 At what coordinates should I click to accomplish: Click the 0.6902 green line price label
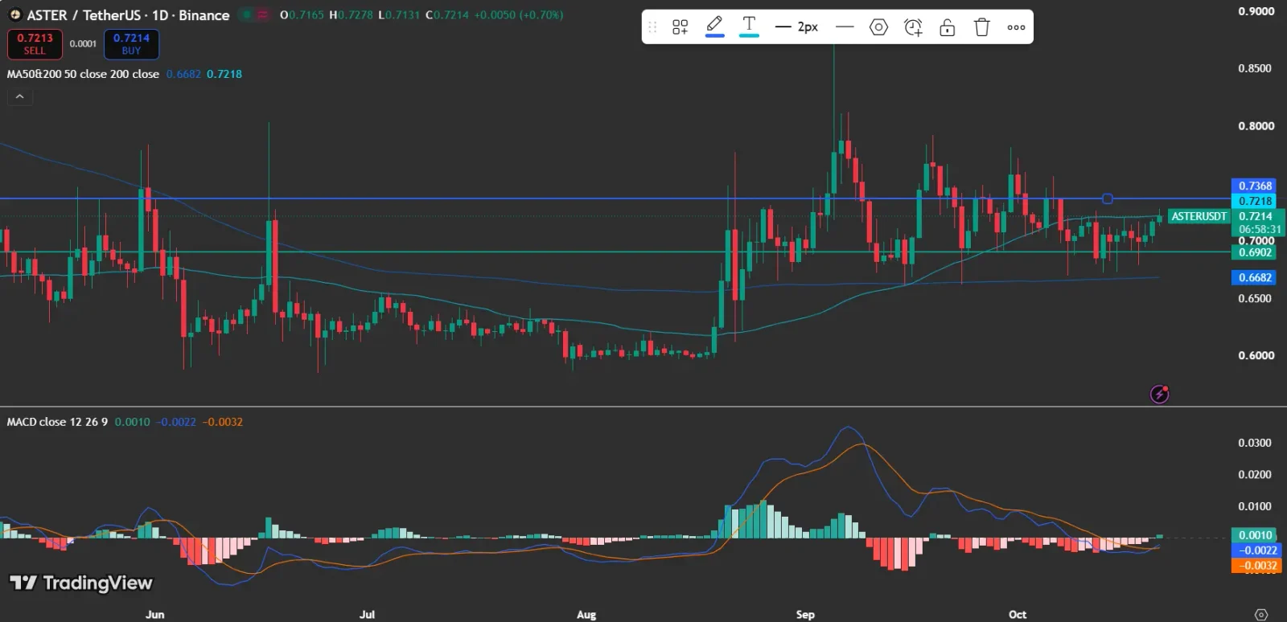1255,252
